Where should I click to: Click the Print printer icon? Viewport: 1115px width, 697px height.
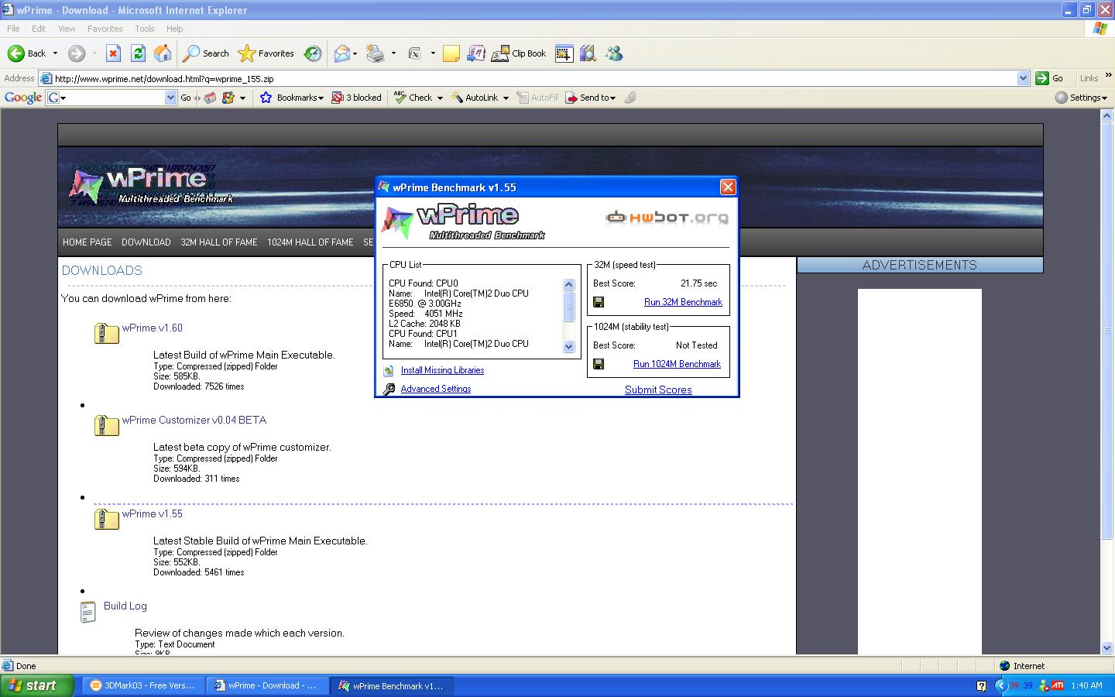pyautogui.click(x=376, y=53)
